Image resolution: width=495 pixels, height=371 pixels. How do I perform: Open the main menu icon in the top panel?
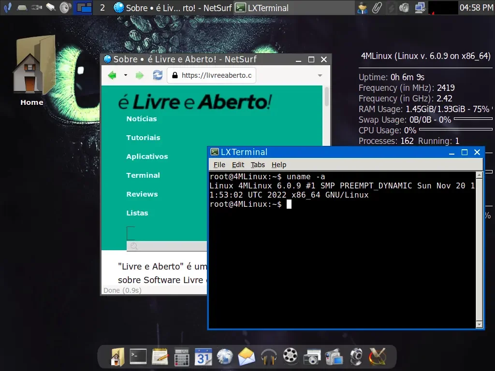point(8,7)
